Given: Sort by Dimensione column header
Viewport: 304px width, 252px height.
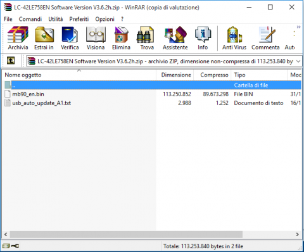Looking at the screenshot, I should (175, 75).
